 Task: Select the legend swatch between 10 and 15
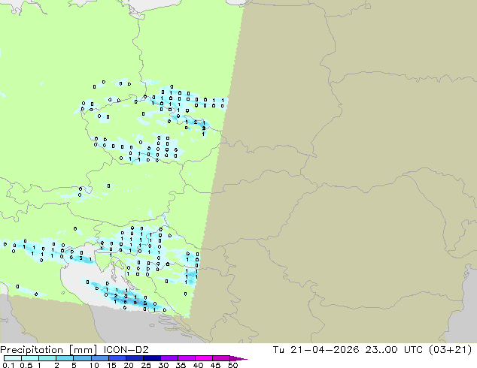pyautogui.click(x=100, y=358)
